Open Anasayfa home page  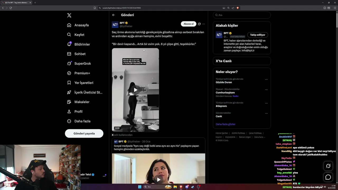(x=78, y=25)
